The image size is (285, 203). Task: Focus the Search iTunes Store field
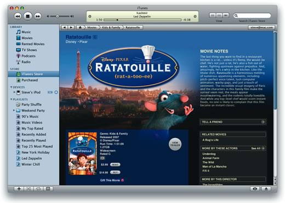[x=252, y=15]
